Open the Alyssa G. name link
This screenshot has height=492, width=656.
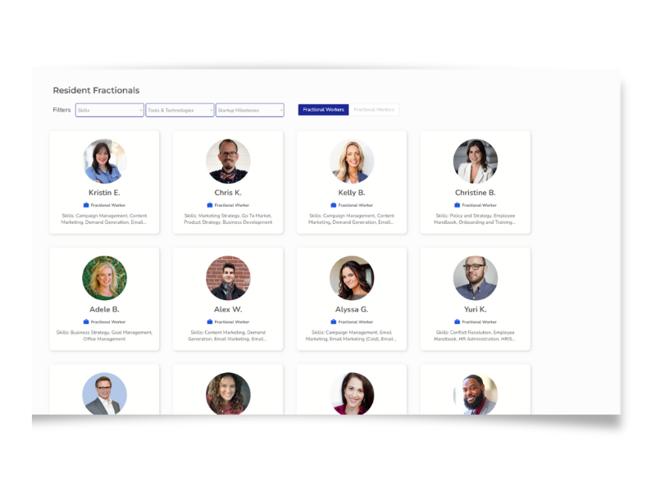click(x=352, y=309)
